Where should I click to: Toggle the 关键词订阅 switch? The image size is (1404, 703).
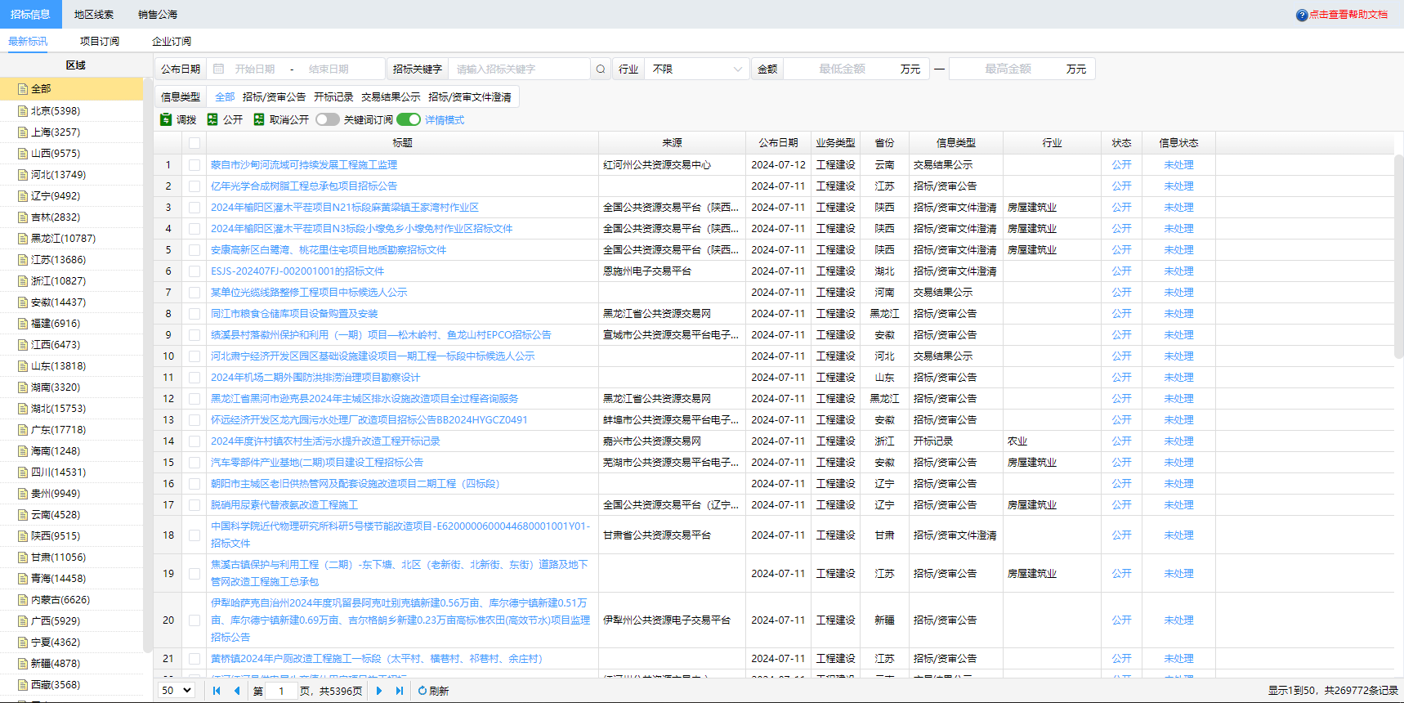point(328,119)
